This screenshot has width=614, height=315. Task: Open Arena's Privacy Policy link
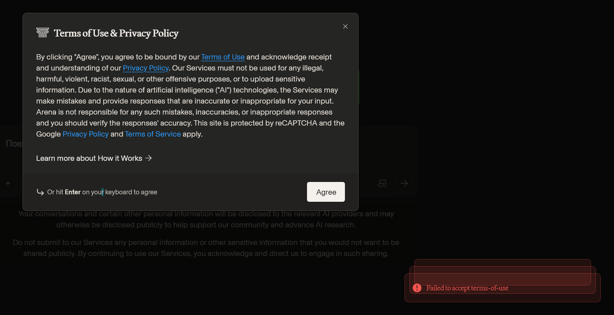click(x=146, y=68)
